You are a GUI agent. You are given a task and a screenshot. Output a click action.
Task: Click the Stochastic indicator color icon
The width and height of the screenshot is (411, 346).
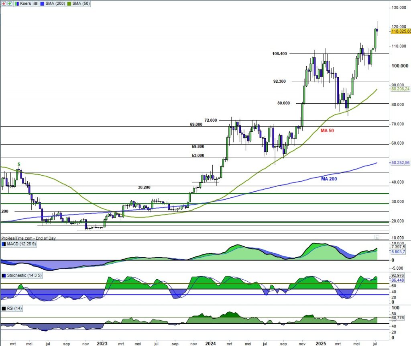click(4, 276)
